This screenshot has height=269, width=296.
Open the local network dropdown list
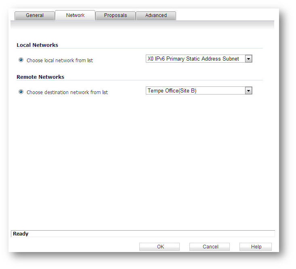pyautogui.click(x=199, y=59)
